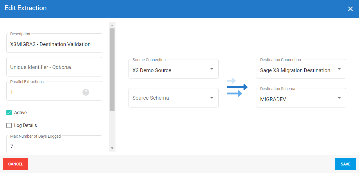Click the Parallel Extractions help question mark
Image resolution: width=359 pixels, height=173 pixels.
pos(85,92)
